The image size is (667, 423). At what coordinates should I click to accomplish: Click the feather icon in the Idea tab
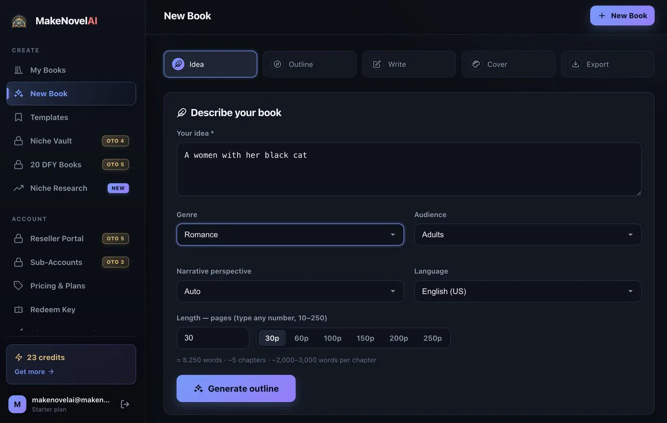(178, 64)
